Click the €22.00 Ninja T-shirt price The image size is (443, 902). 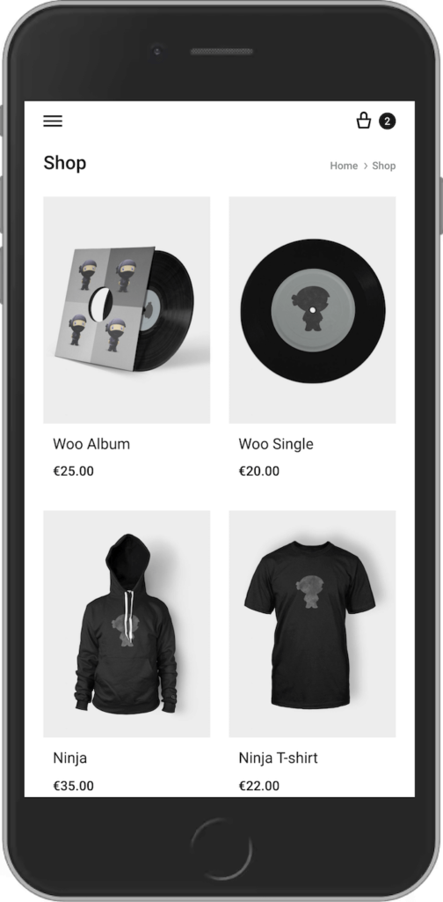coord(259,786)
